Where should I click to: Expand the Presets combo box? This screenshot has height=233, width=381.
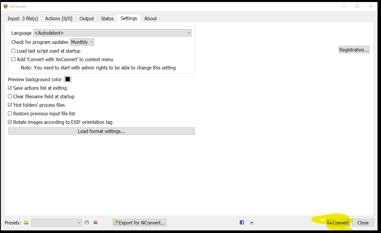coord(56,223)
